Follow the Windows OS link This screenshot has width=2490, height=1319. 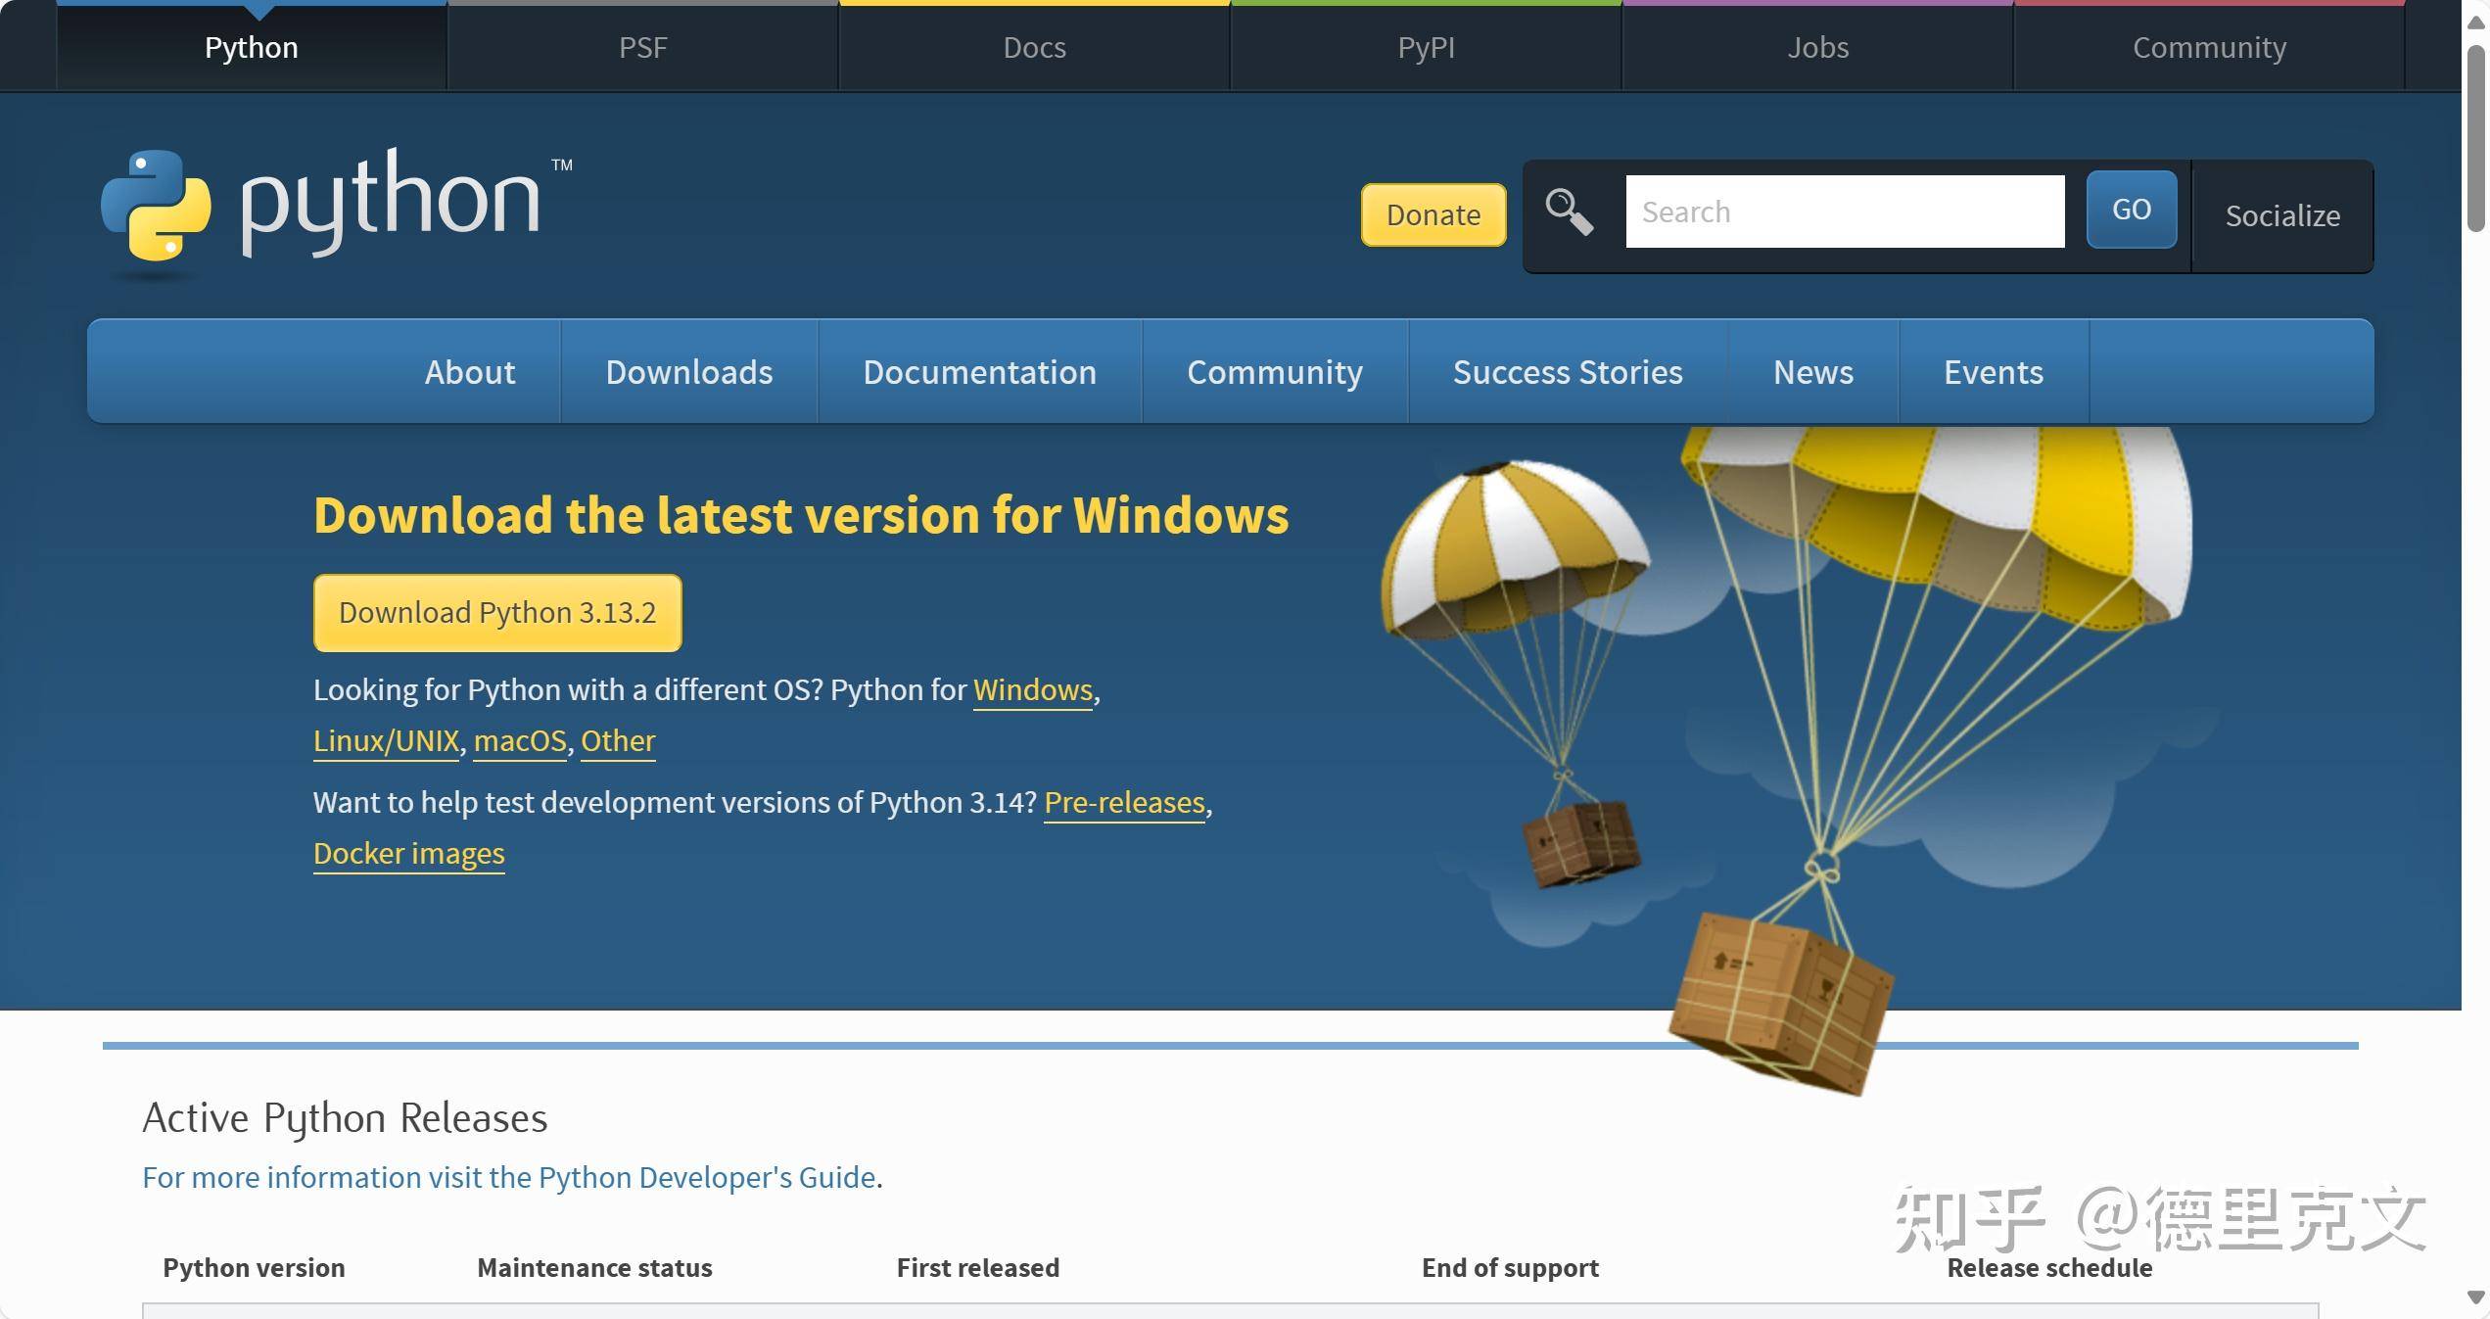click(1033, 690)
